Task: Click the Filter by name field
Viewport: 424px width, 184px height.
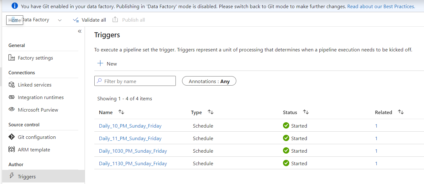Action: [135, 81]
